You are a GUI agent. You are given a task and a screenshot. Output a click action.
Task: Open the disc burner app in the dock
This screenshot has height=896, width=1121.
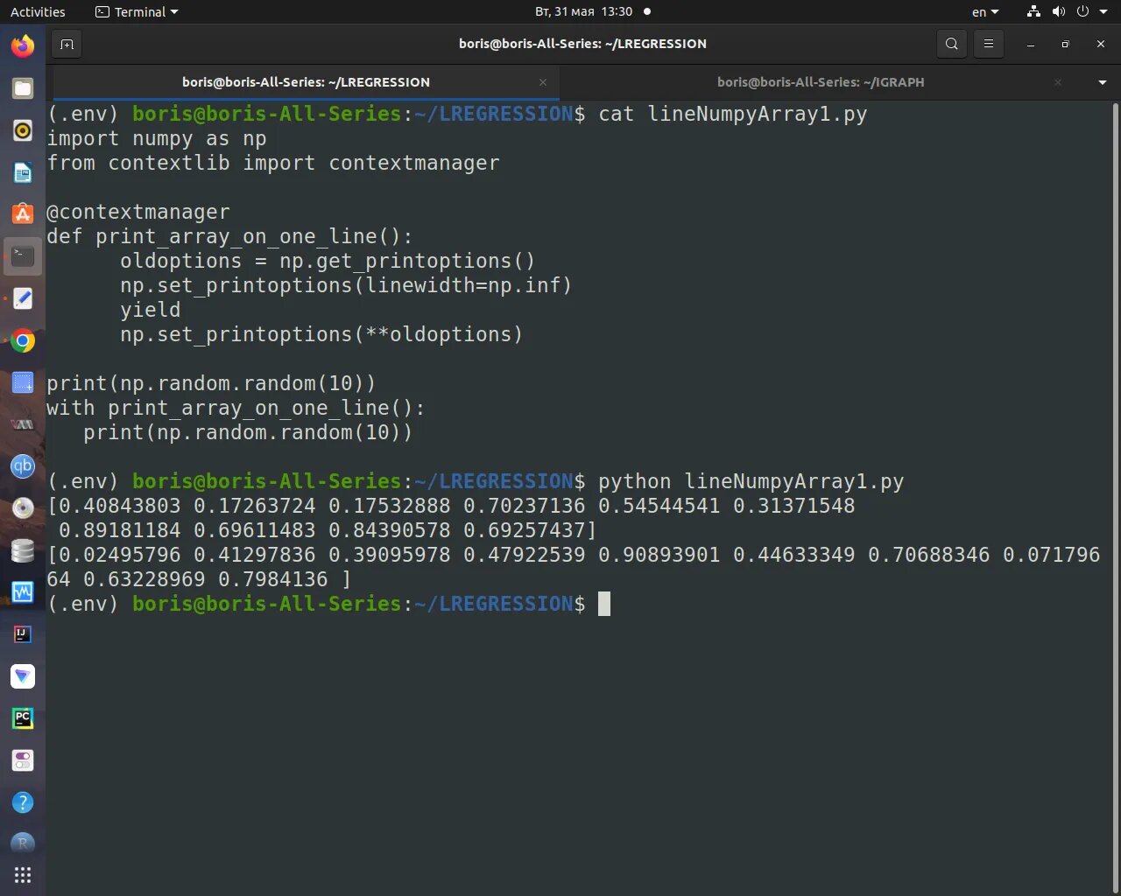pos(23,508)
